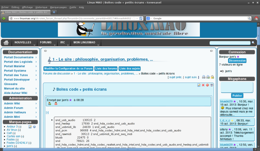Open the search engine dropdown next to Google icon
Screen dimensions: 260x151
click(151, 18)
